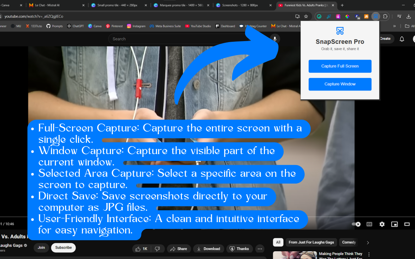415x259 pixels.
Task: Open the media control icon in Chrome toolbar
Action: (399, 17)
